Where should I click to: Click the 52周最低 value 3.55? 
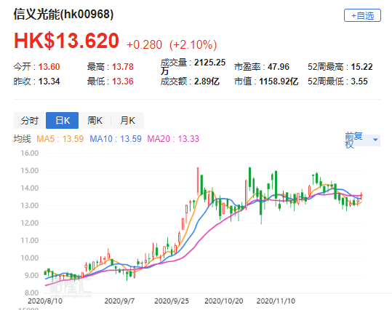[x=359, y=82]
